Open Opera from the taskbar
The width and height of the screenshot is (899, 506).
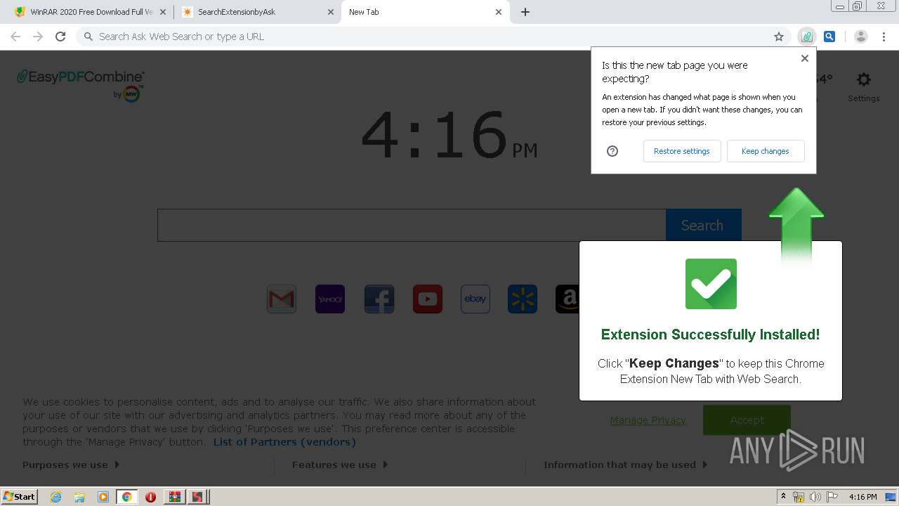click(x=150, y=497)
